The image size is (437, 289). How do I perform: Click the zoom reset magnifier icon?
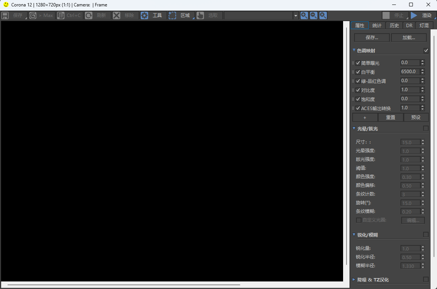(x=323, y=15)
